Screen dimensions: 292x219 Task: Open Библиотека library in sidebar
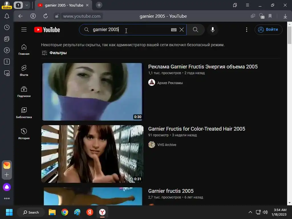pyautogui.click(x=24, y=113)
